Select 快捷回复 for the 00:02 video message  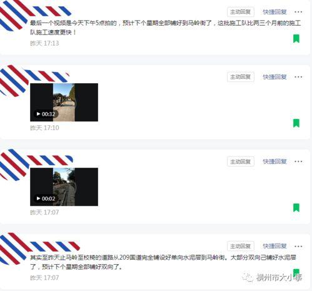click(x=274, y=161)
